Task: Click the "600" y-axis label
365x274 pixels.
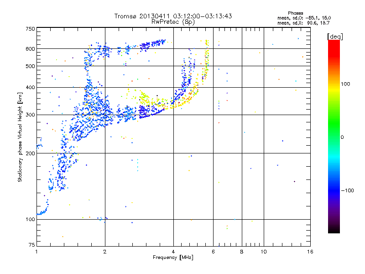Action: tap(30, 49)
